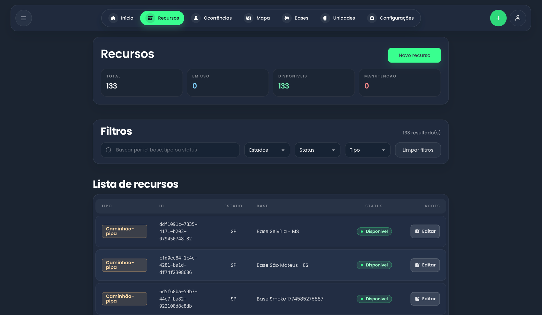542x315 pixels.
Task: Open the Status filter dropdown
Action: (x=317, y=150)
